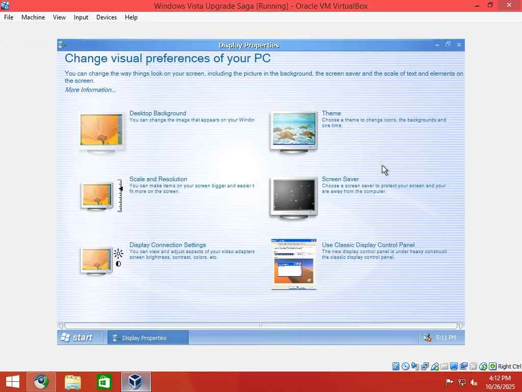The image size is (522, 392).
Task: Open the Theme monitor icon
Action: click(x=294, y=132)
